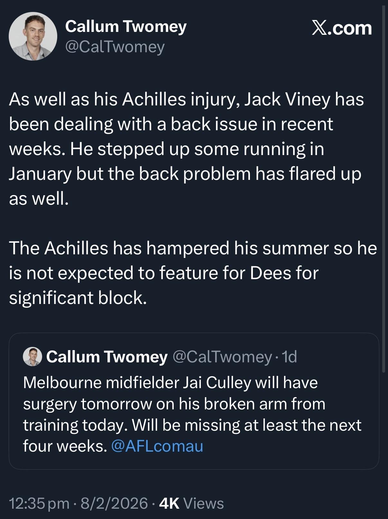Click the 1d timestamp on the quoted tweet
Viewport: 388px width, 519px height.
[289, 357]
